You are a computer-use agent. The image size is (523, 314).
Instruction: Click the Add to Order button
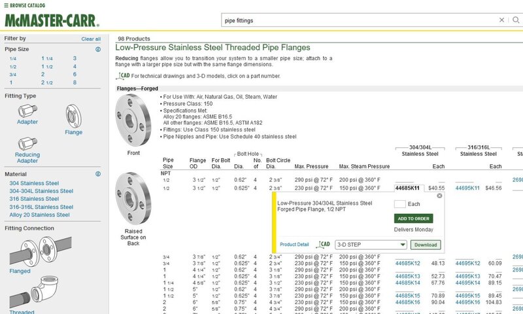click(x=414, y=218)
